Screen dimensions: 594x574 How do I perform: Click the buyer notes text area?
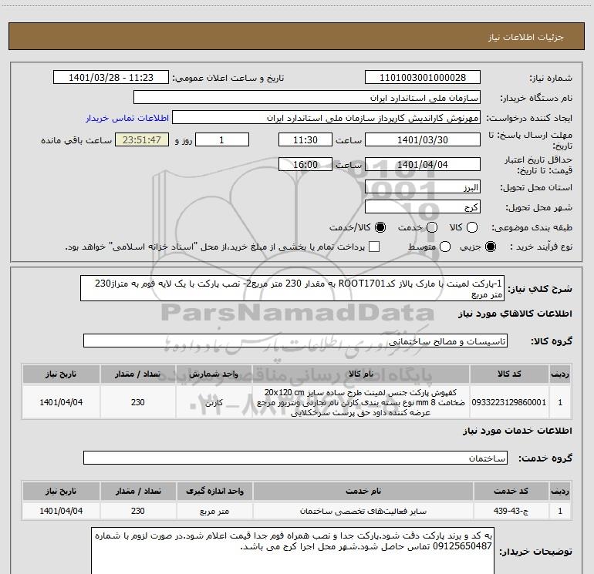[293, 551]
